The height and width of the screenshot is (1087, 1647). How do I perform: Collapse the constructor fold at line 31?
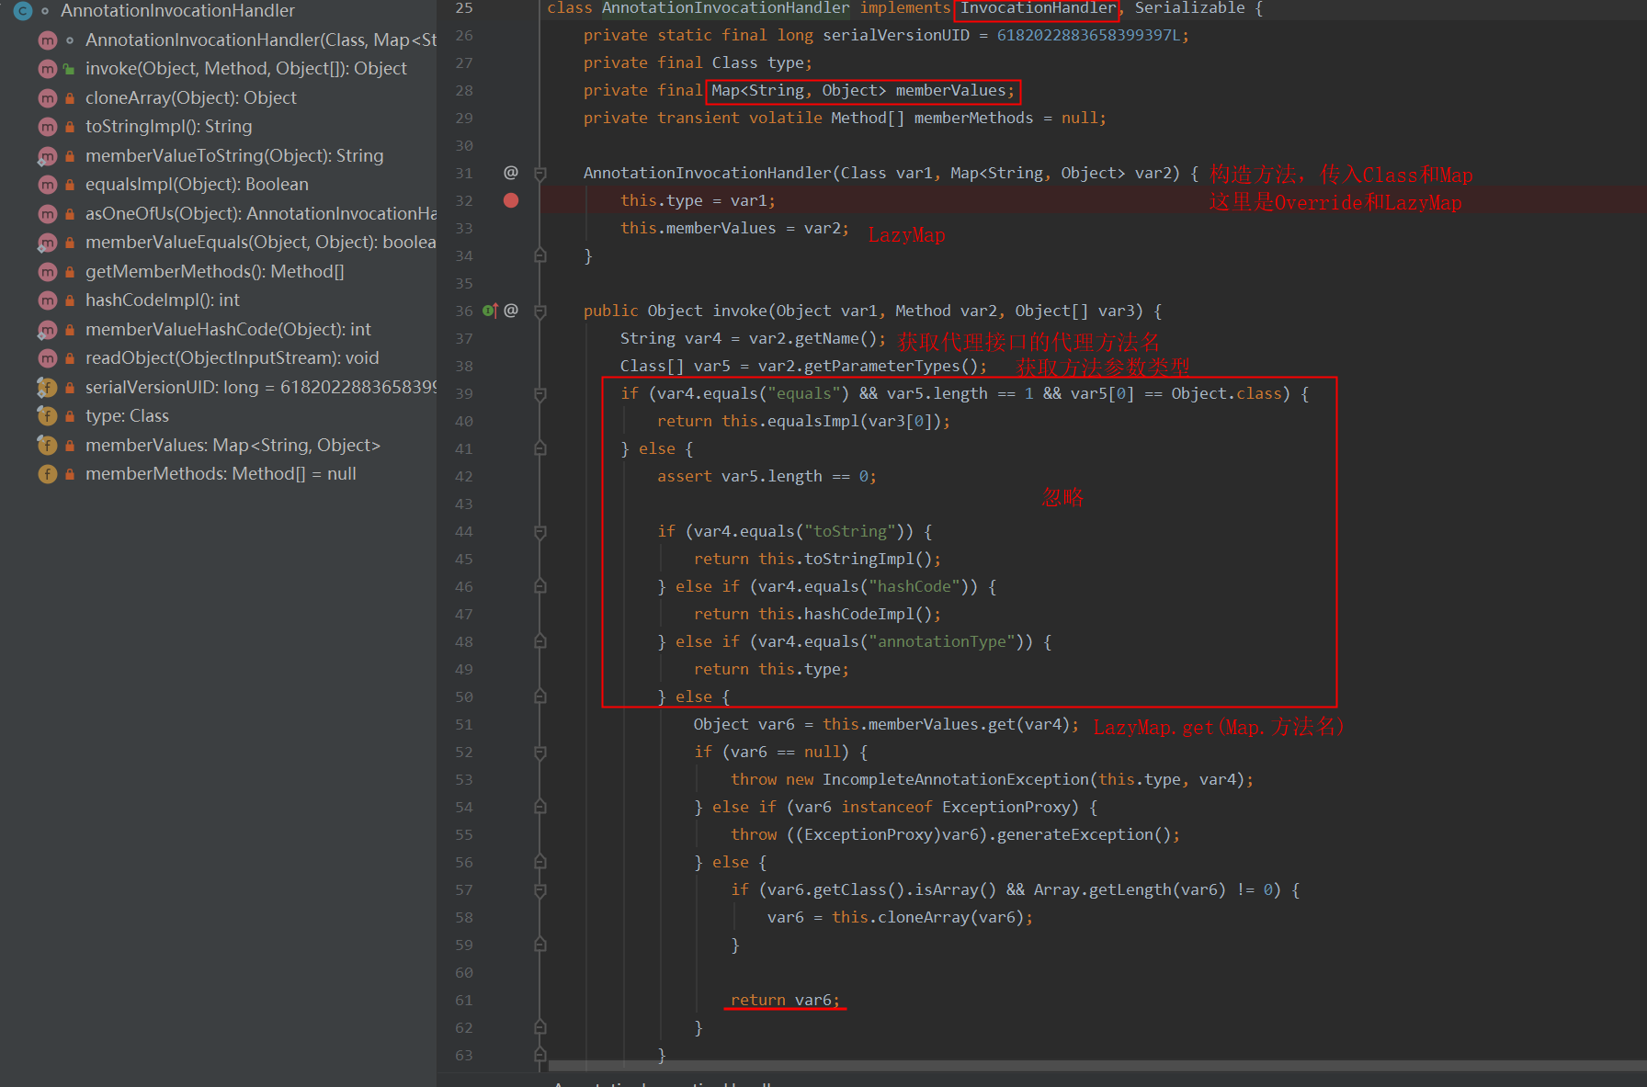tap(540, 174)
